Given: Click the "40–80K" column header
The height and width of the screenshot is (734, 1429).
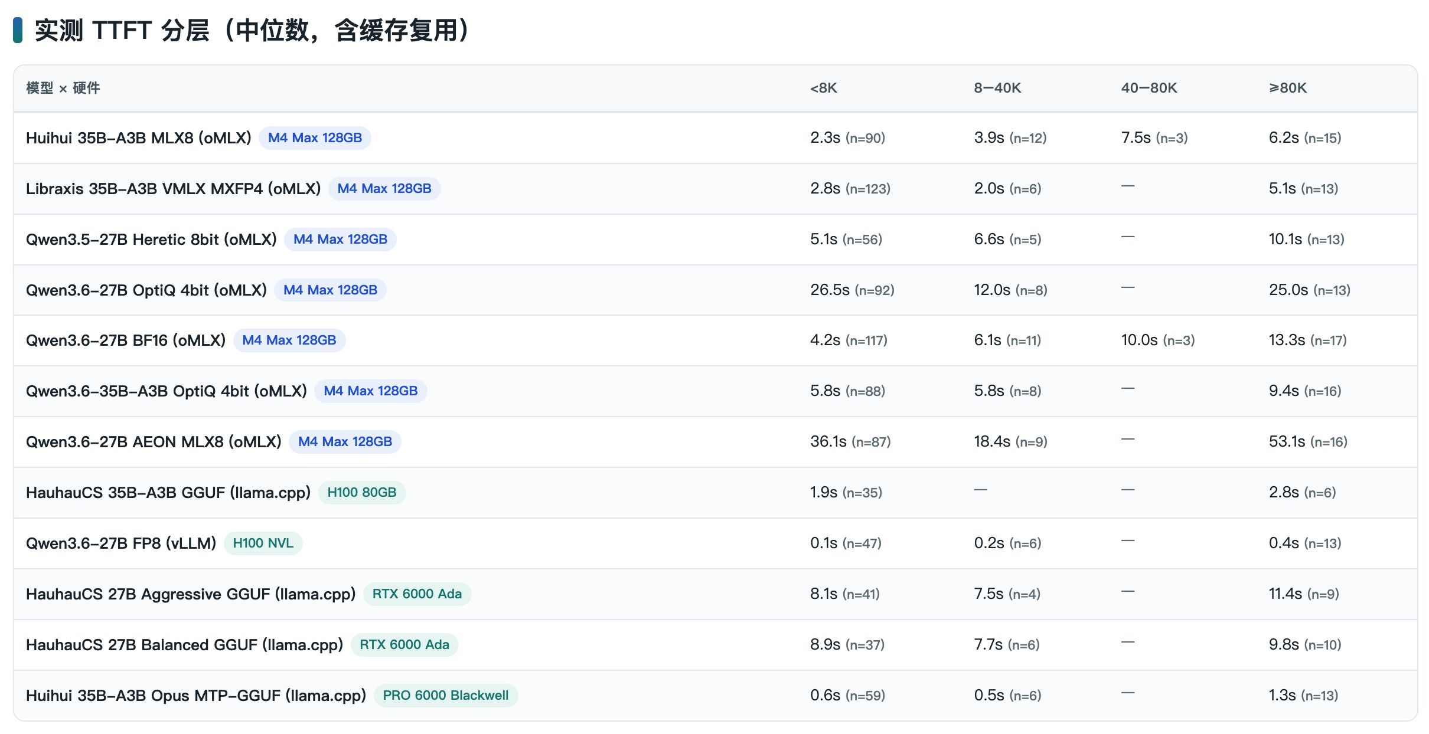Looking at the screenshot, I should (x=1149, y=88).
